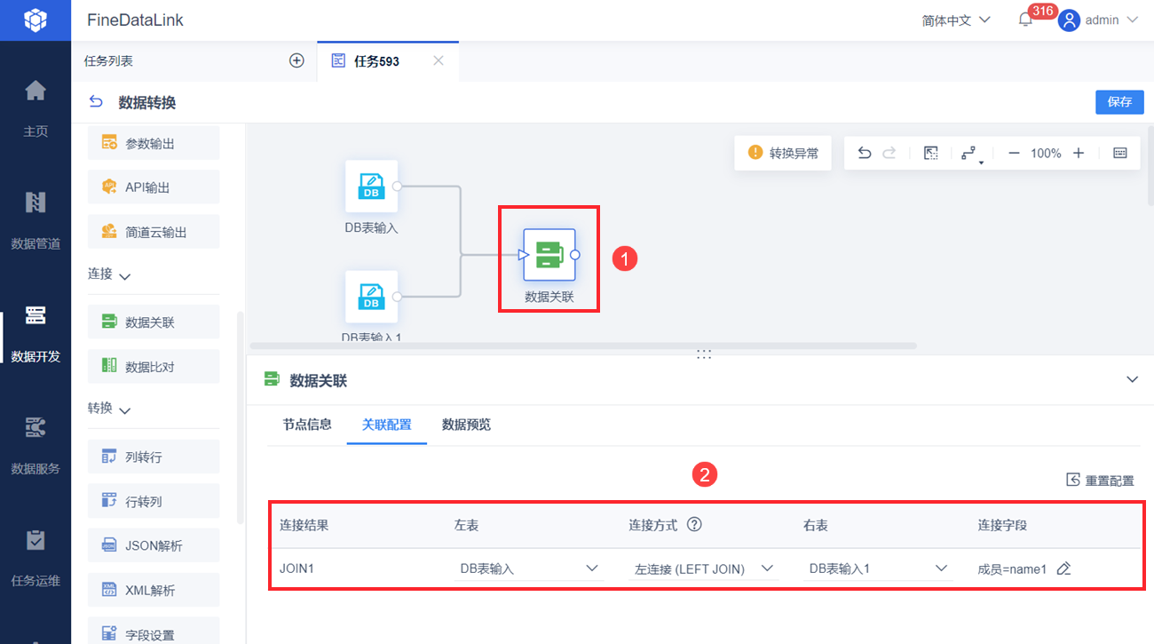This screenshot has width=1154, height=644.
Task: Click the 100% zoom level value
Action: 1046,153
